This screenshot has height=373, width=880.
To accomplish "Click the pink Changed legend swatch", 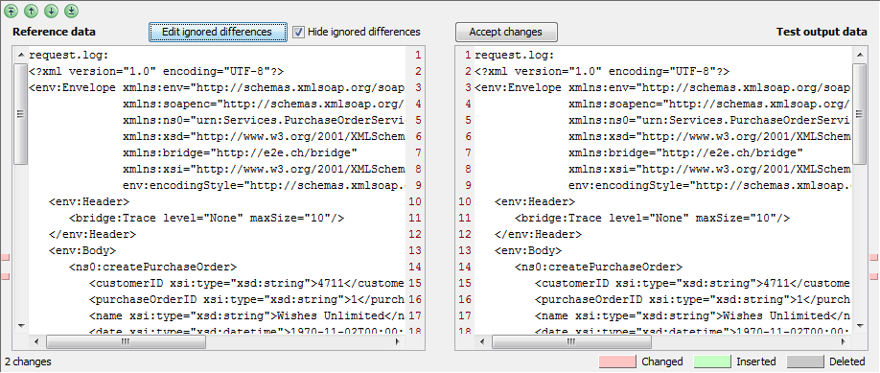I will click(617, 361).
